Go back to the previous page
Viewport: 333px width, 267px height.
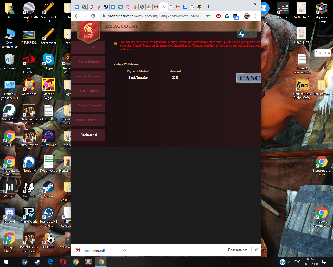pyautogui.click(x=76, y=16)
